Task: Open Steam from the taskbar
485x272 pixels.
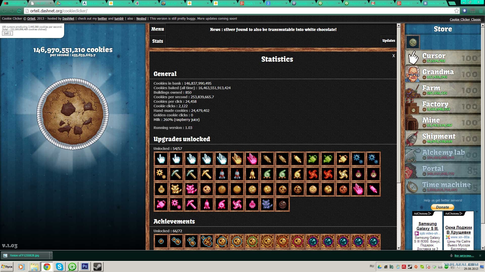Action: pos(98,266)
